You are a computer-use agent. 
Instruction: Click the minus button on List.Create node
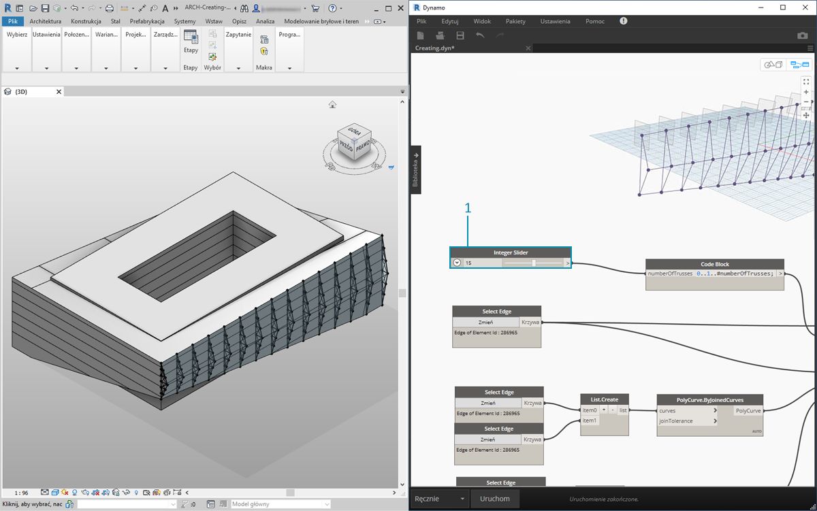613,410
